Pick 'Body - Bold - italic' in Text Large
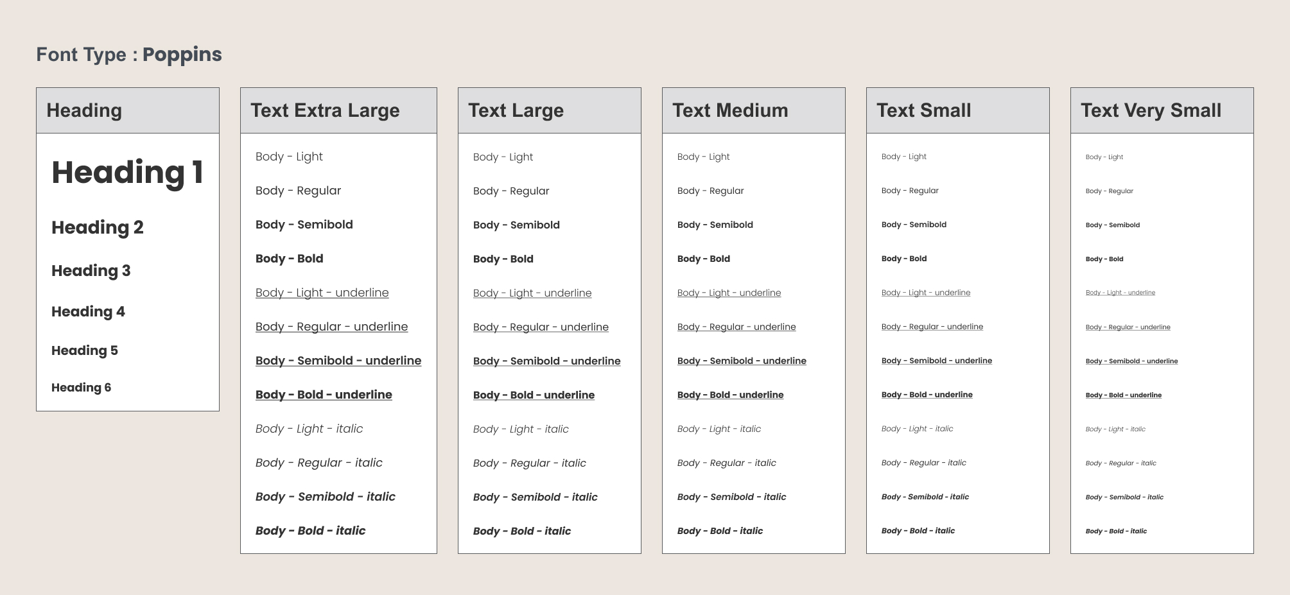The width and height of the screenshot is (1290, 595). coord(522,531)
